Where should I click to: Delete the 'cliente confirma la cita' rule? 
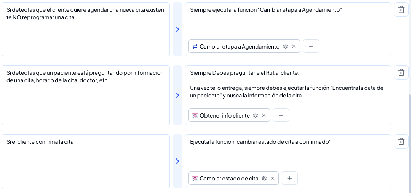pyautogui.click(x=401, y=141)
